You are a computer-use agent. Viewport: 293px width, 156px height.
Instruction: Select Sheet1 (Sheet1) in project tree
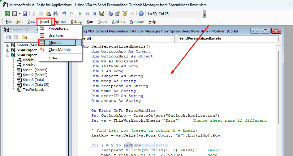pos(35,70)
